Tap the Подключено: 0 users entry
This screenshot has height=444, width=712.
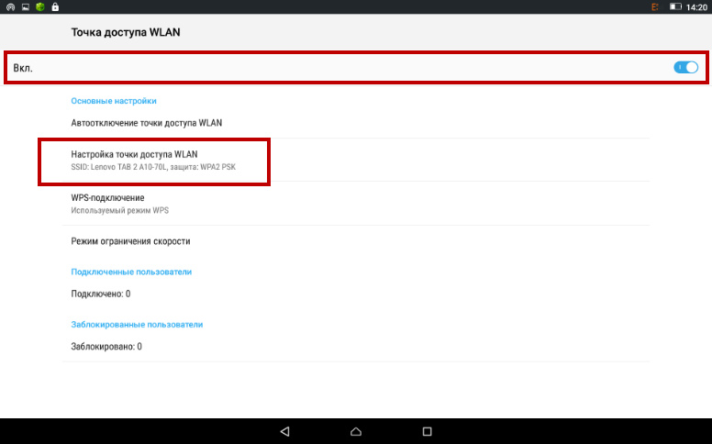click(x=101, y=294)
